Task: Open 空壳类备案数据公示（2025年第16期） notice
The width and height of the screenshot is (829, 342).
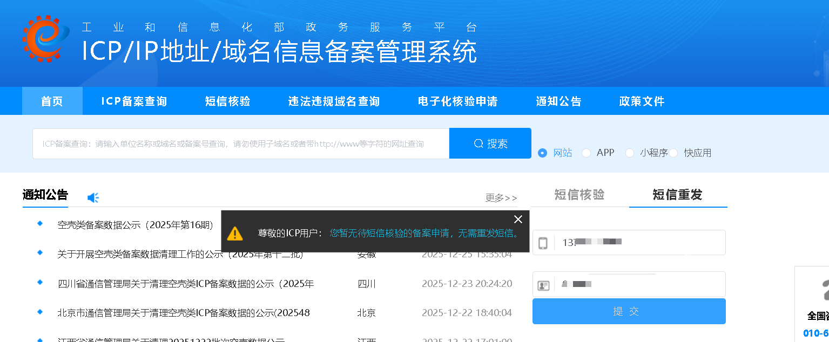Action: [x=136, y=225]
